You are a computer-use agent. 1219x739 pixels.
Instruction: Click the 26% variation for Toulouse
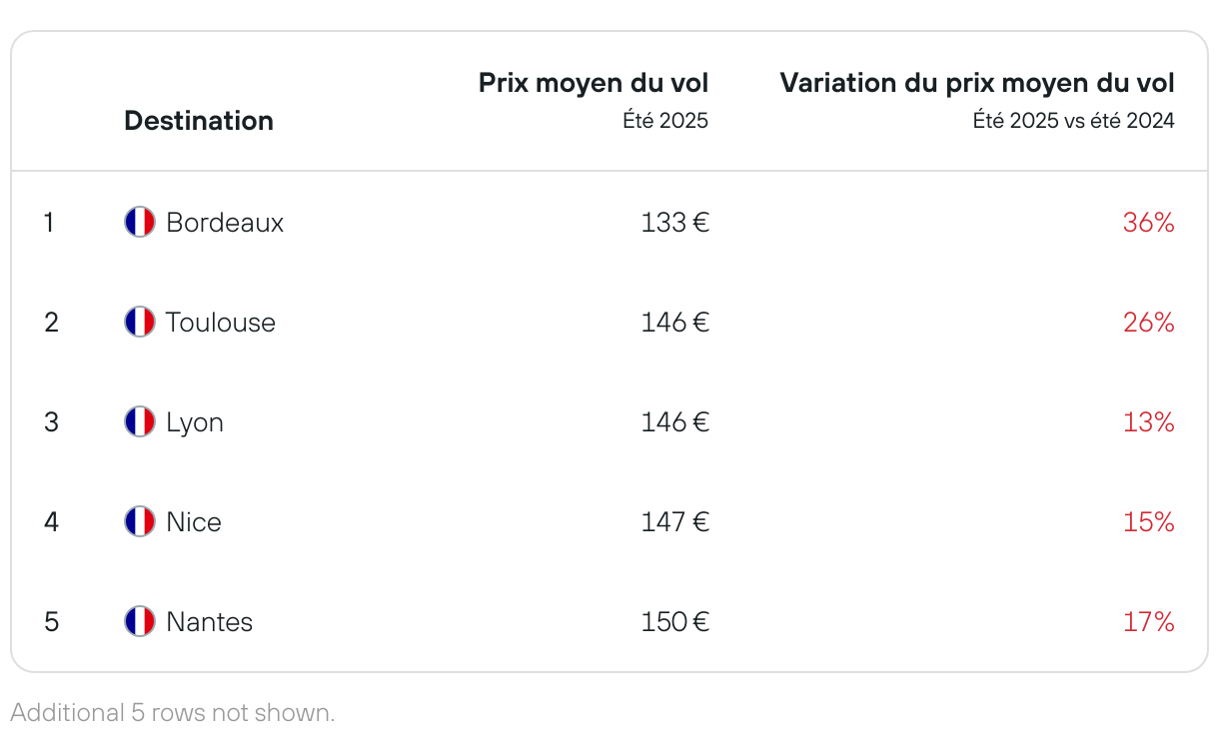[x=1149, y=322]
